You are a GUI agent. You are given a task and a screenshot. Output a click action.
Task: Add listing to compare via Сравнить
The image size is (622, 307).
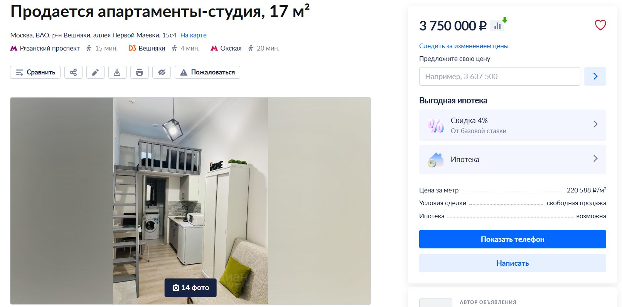pyautogui.click(x=35, y=72)
